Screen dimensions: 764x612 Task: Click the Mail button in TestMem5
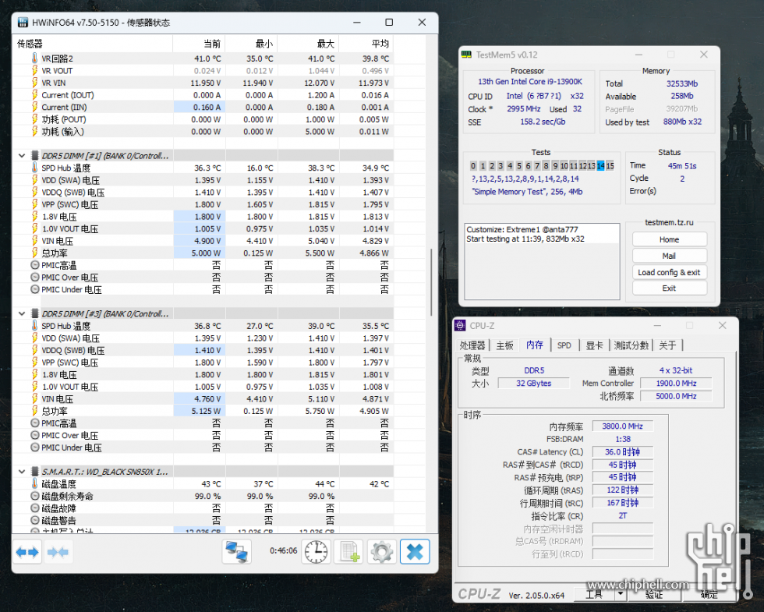tap(669, 256)
